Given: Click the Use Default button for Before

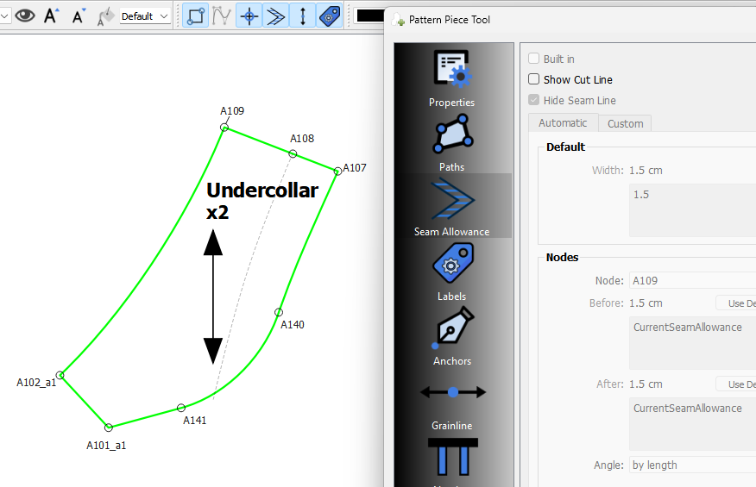Looking at the screenshot, I should click(x=736, y=303).
